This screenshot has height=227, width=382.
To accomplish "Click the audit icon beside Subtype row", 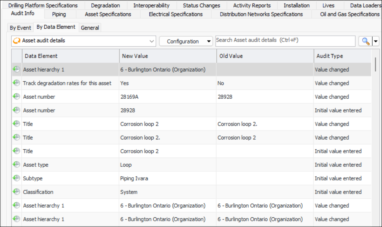I will [x=16, y=178].
